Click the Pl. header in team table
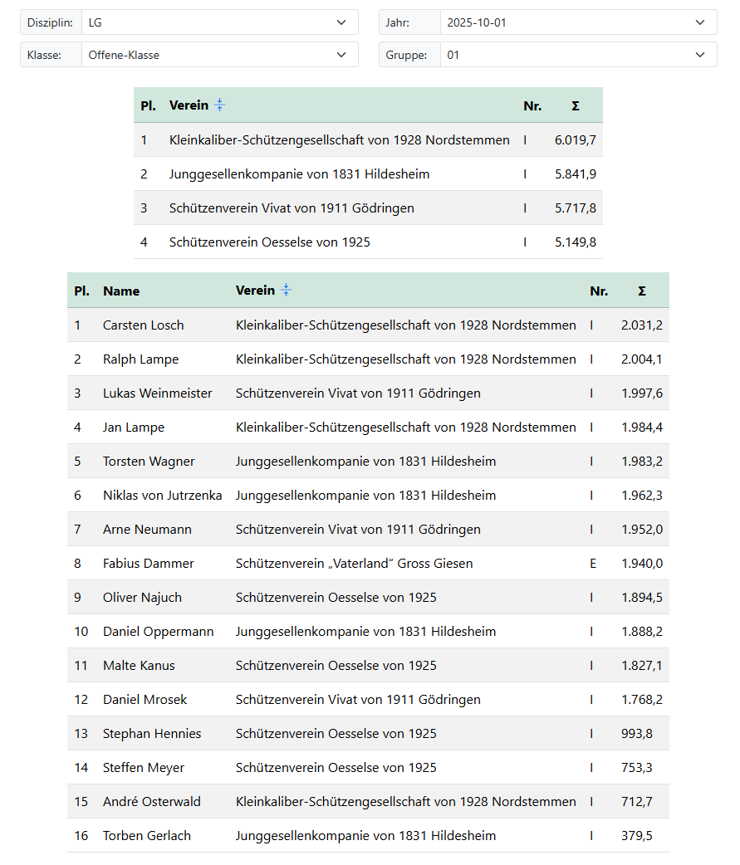The width and height of the screenshot is (740, 865). tap(148, 106)
